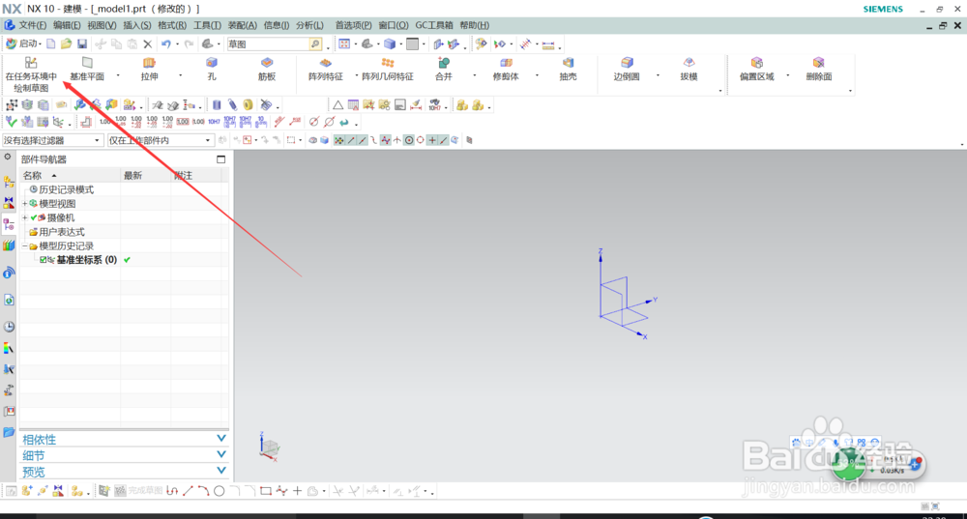Open the 编辑(E) menu

tap(67, 25)
